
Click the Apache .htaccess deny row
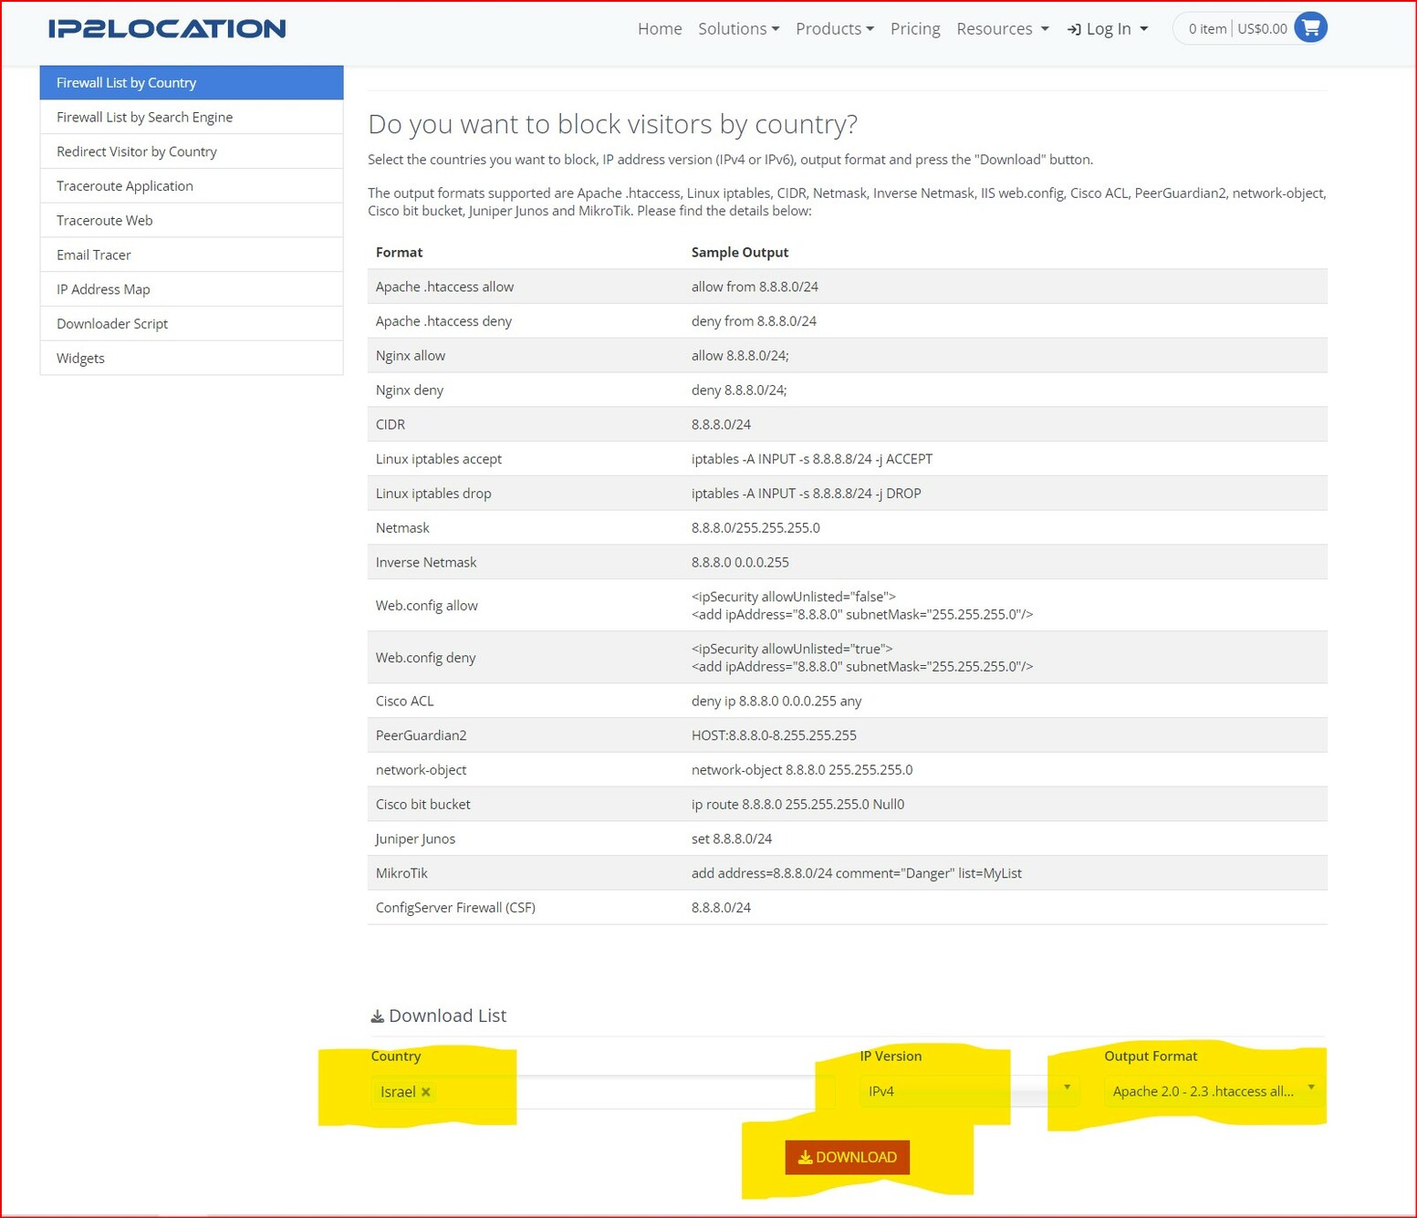[x=847, y=321]
